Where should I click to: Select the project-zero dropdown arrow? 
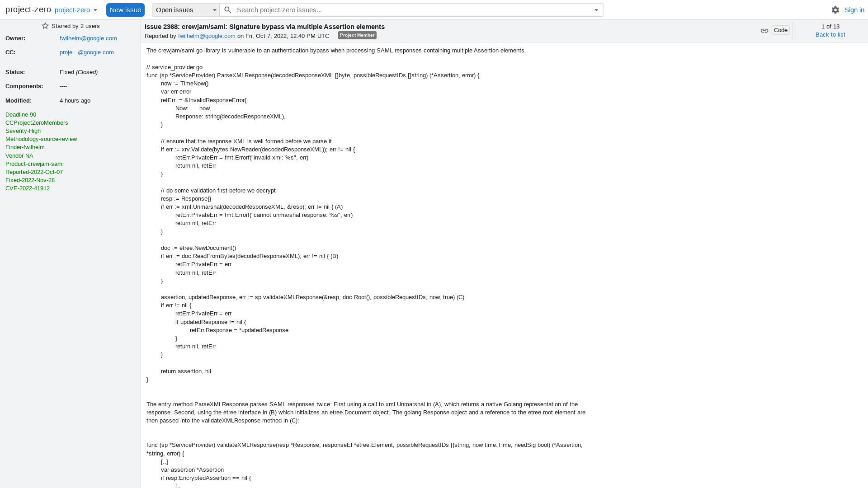[x=95, y=9]
